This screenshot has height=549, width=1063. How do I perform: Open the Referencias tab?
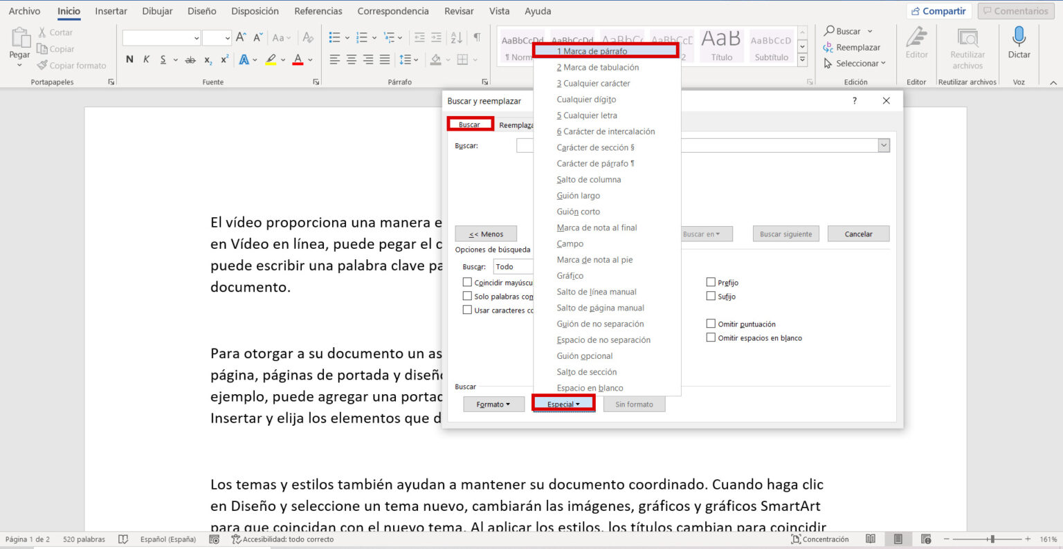point(318,11)
